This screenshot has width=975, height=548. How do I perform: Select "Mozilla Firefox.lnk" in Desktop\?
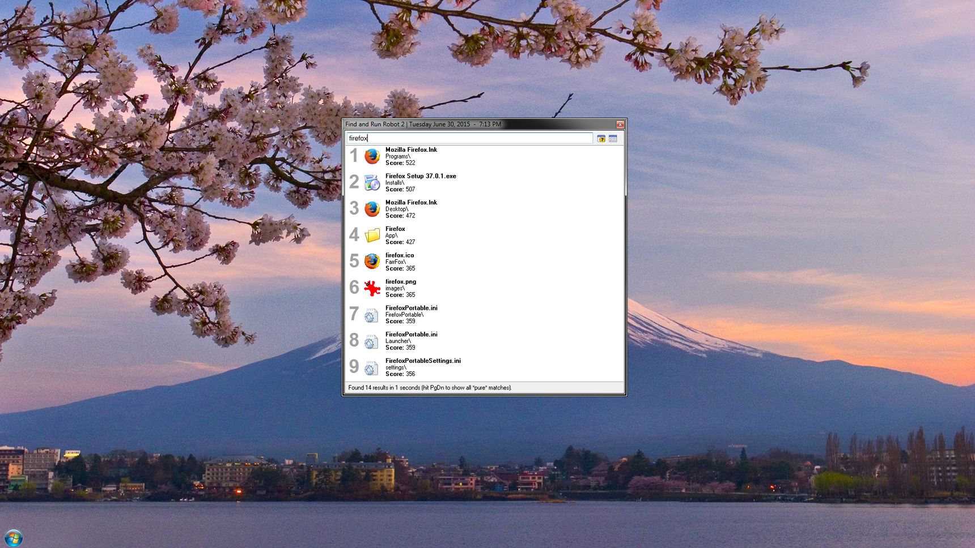(x=411, y=203)
